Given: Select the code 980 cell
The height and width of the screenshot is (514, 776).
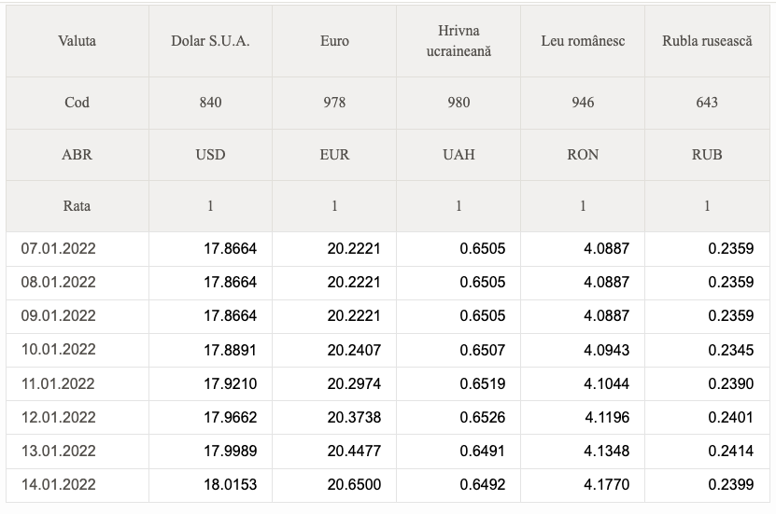Looking at the screenshot, I should coord(459,103).
